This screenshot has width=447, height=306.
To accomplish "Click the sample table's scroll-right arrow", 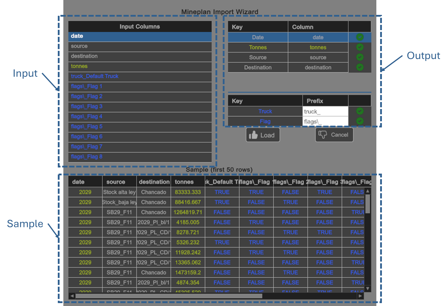I will pyautogui.click(x=361, y=296).
